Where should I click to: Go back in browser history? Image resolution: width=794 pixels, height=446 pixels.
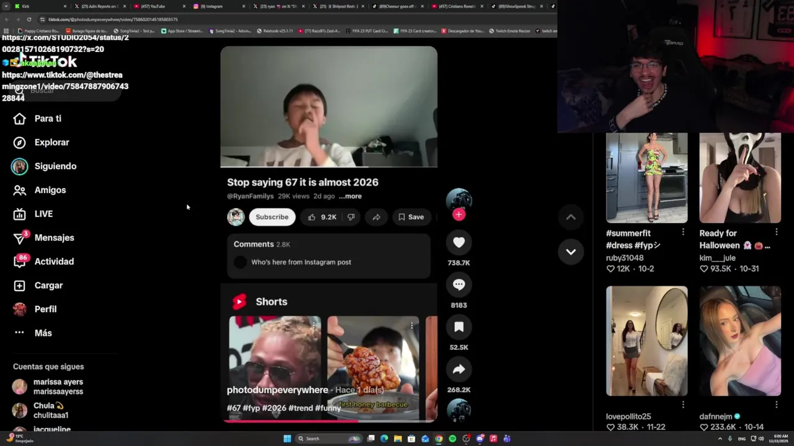(x=6, y=19)
